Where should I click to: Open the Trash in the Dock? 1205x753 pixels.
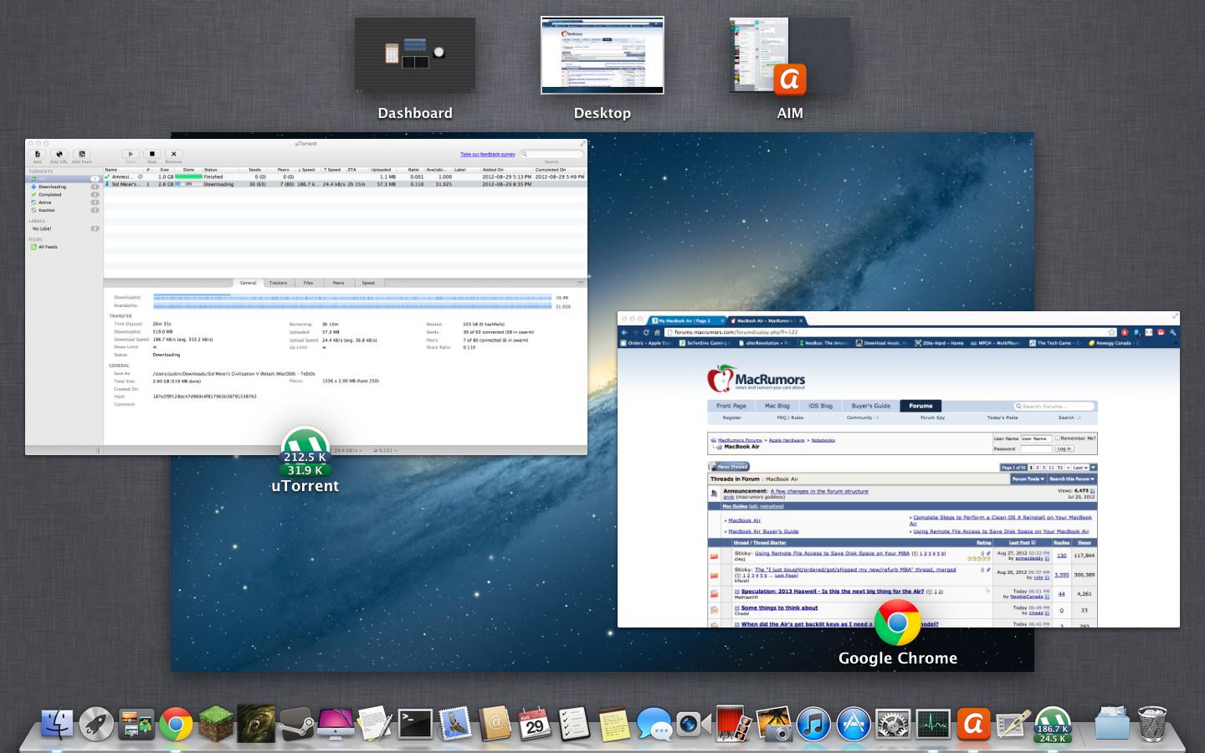pos(1151,724)
